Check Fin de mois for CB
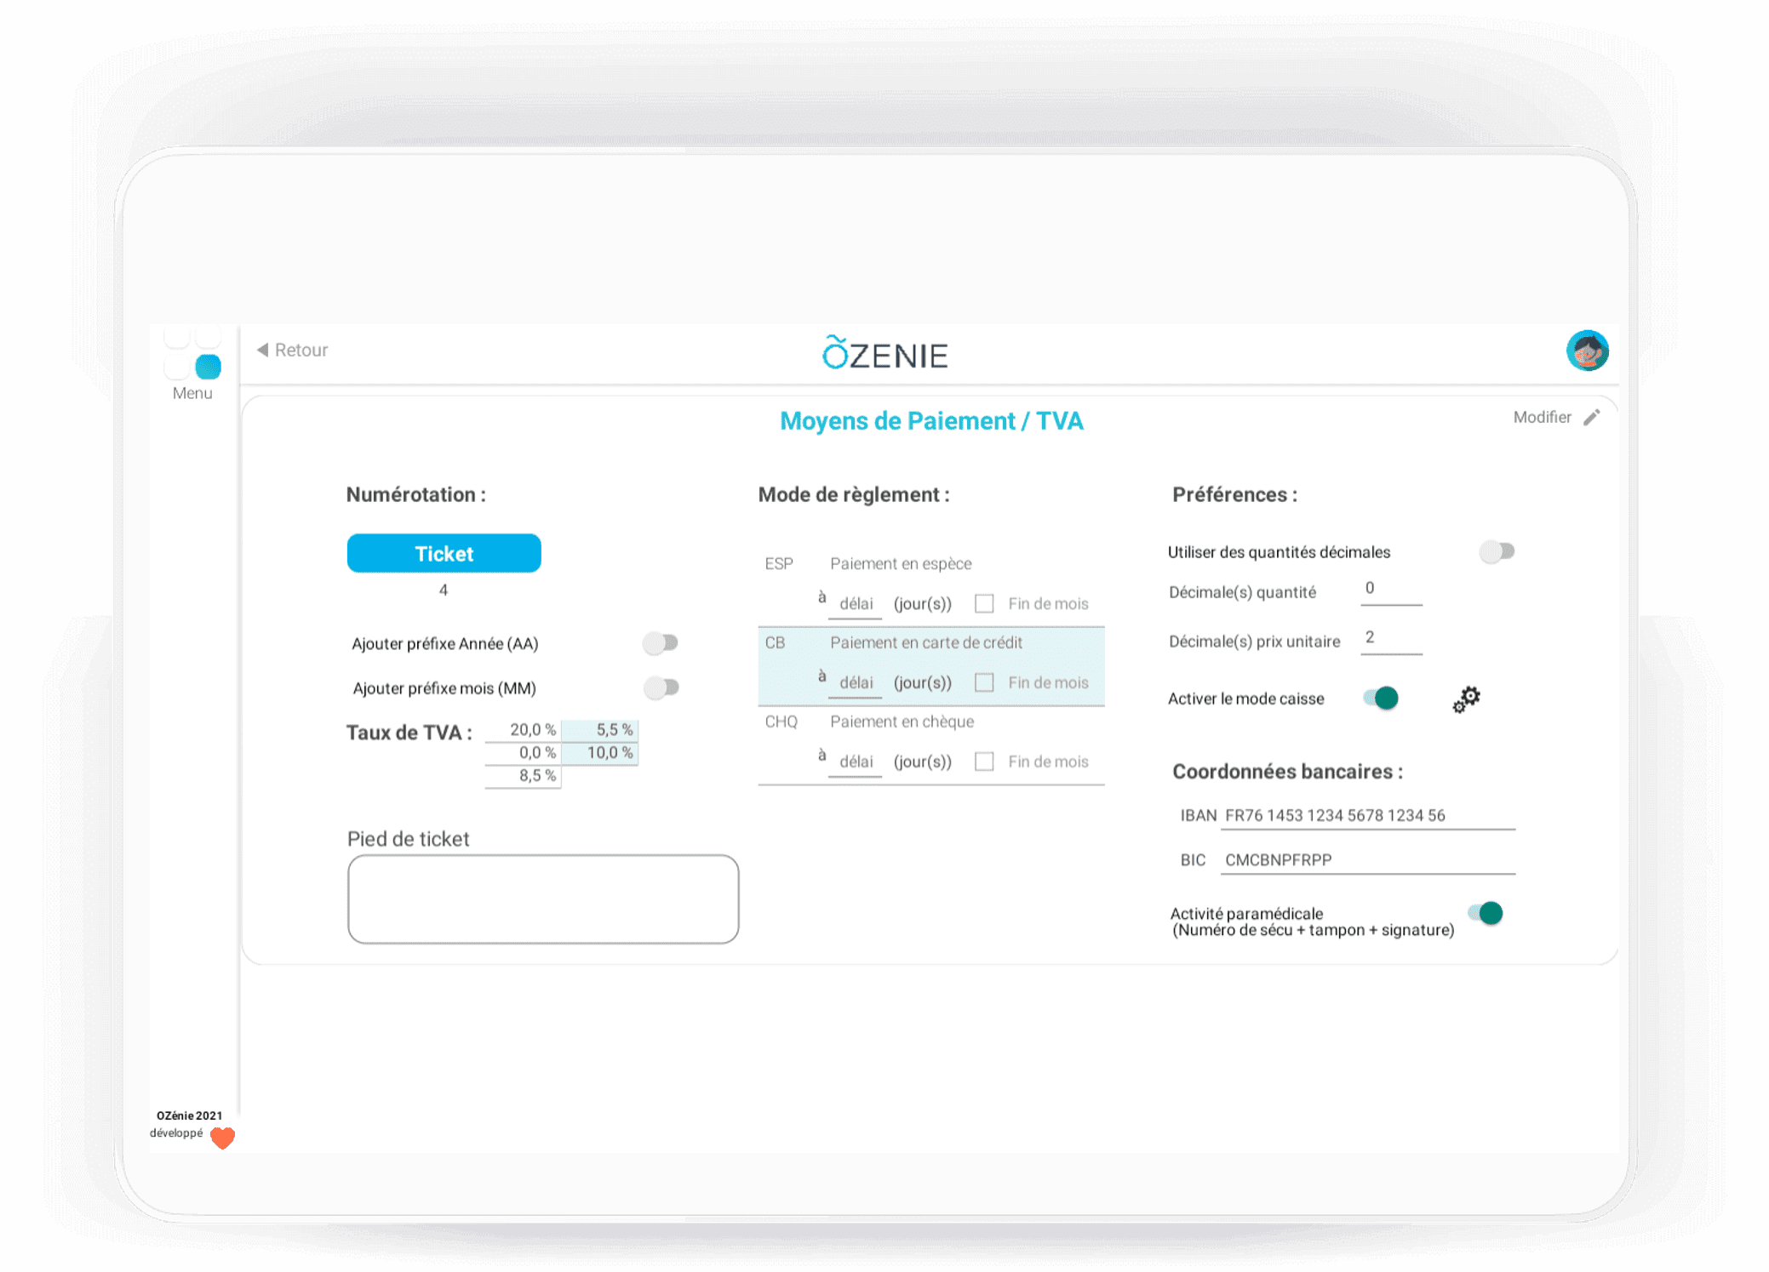 coord(984,682)
